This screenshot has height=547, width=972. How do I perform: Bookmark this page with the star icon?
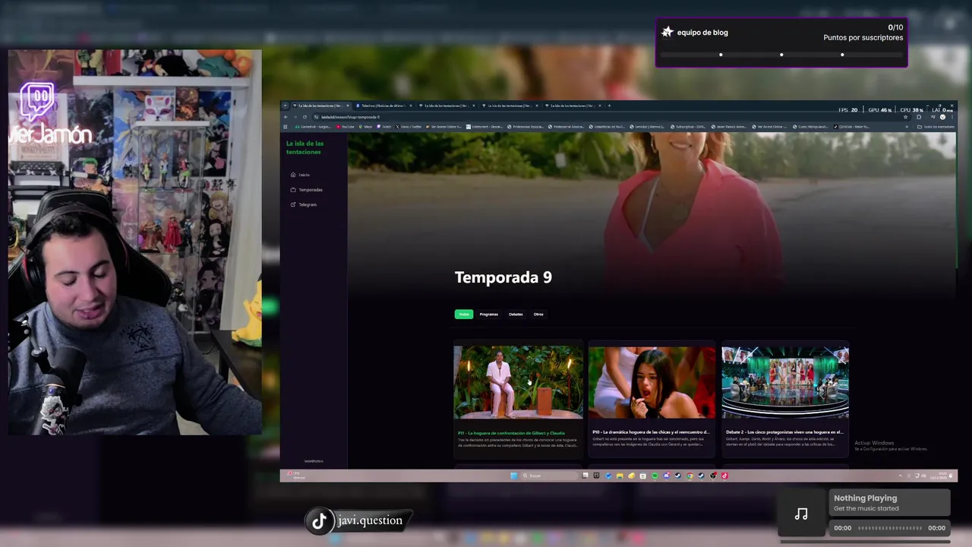coord(905,117)
